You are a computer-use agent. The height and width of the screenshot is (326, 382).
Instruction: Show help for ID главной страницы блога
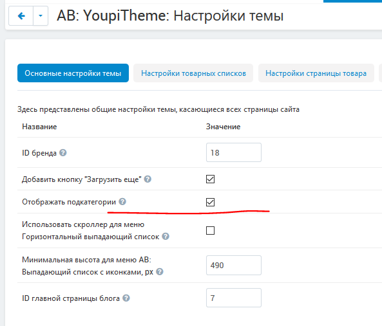126,298
